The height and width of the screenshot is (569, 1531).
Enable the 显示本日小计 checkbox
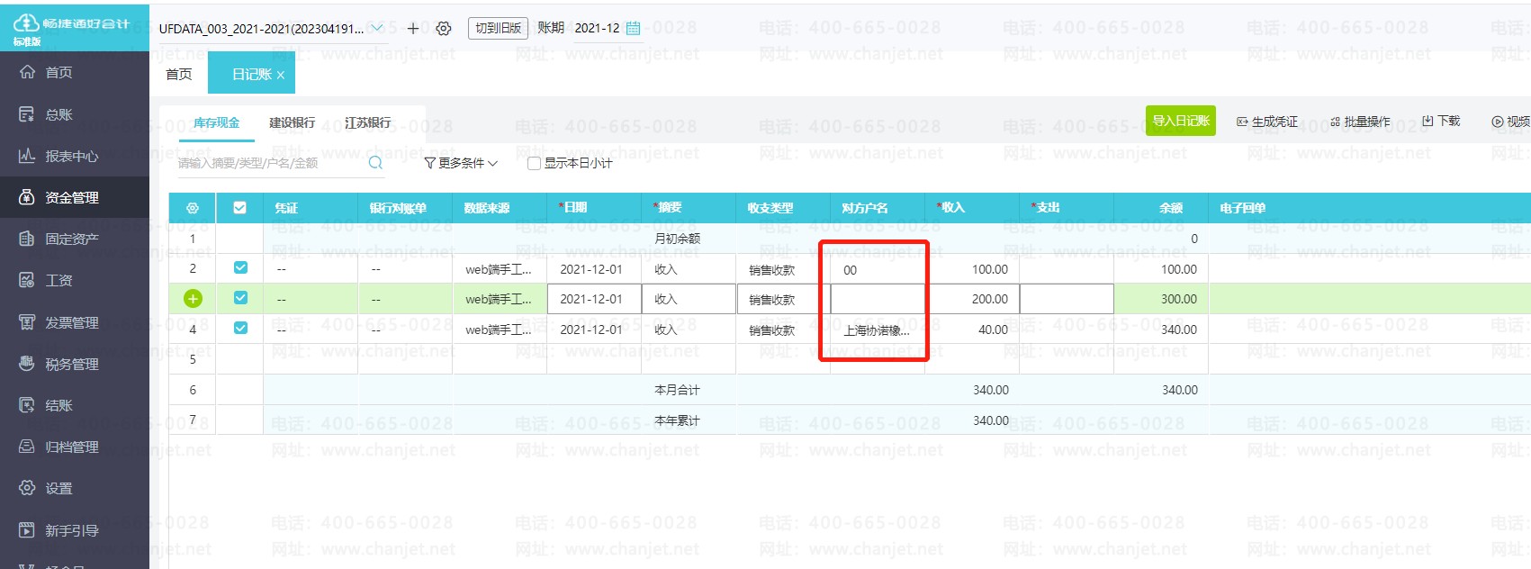534,163
